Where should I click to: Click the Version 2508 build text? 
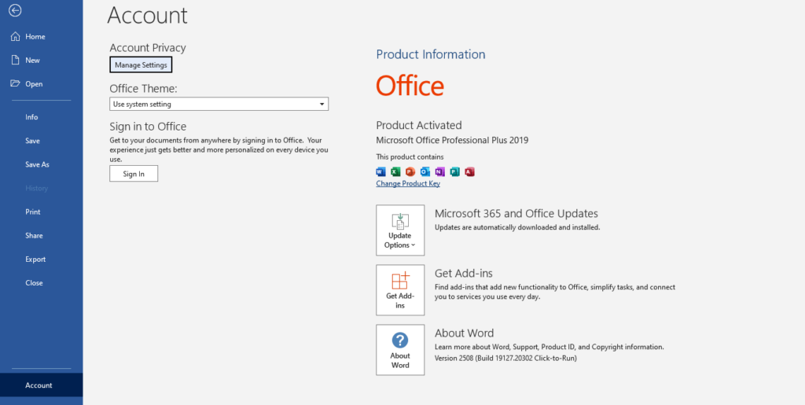505,359
